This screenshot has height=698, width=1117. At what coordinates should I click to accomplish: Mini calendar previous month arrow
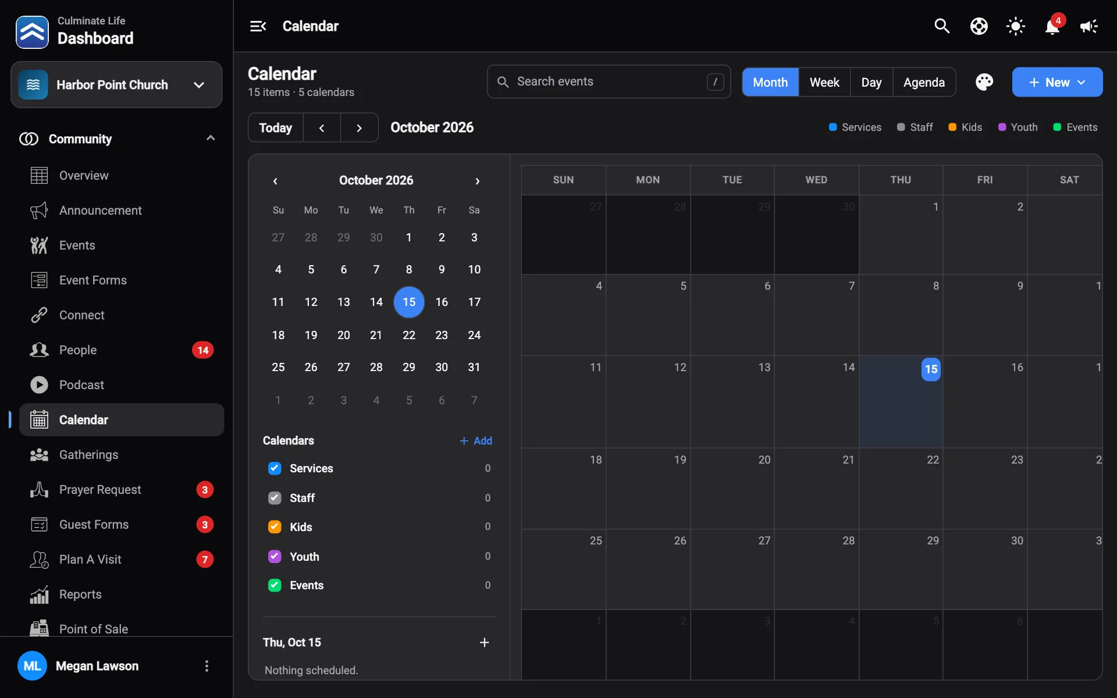[x=275, y=181]
